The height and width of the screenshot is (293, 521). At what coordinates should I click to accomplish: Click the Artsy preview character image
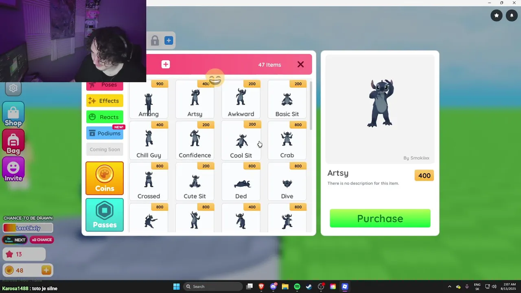click(381, 103)
